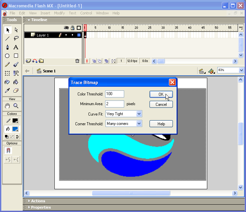The height and width of the screenshot is (212, 246).
Task: Click the Center Frame button
Action: pos(87,61)
